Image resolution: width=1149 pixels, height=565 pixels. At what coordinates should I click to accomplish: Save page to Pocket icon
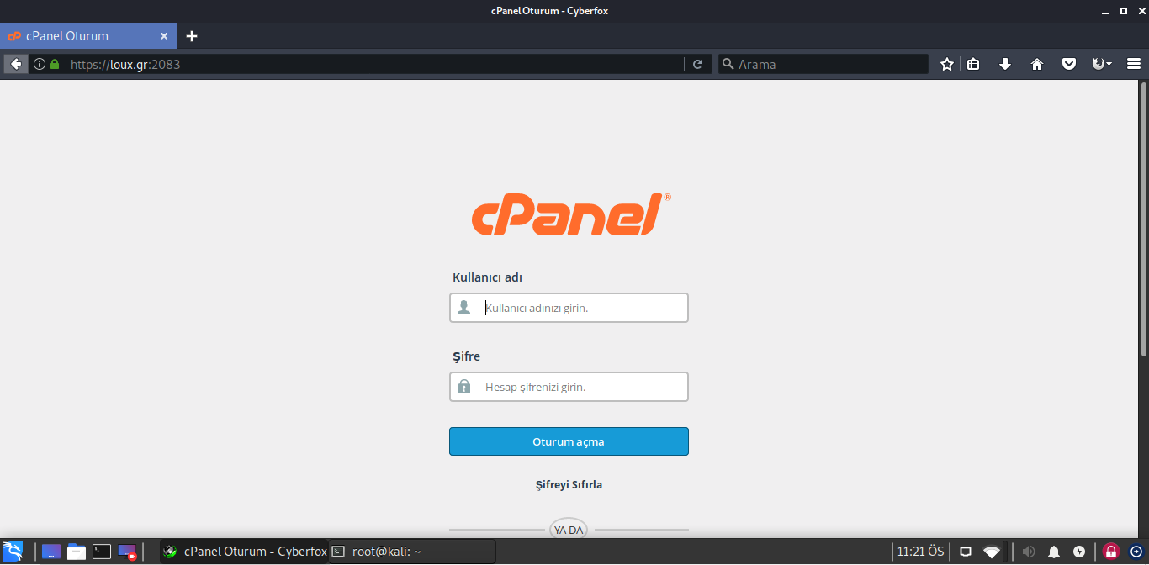1069,64
